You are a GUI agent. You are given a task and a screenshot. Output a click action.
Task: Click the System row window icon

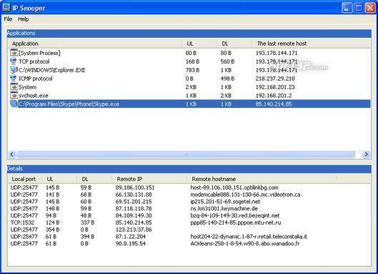click(x=14, y=87)
